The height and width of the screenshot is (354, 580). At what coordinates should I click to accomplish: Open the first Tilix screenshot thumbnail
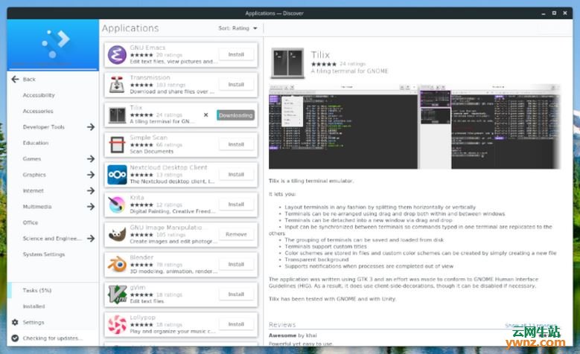coord(343,126)
